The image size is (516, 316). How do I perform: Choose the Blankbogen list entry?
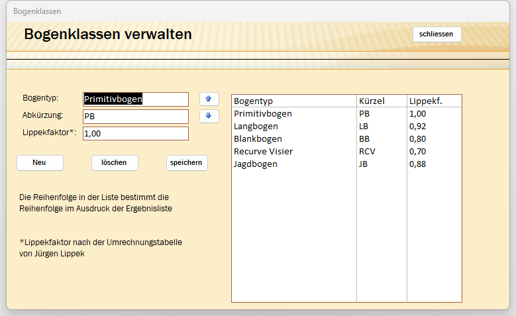[258, 138]
